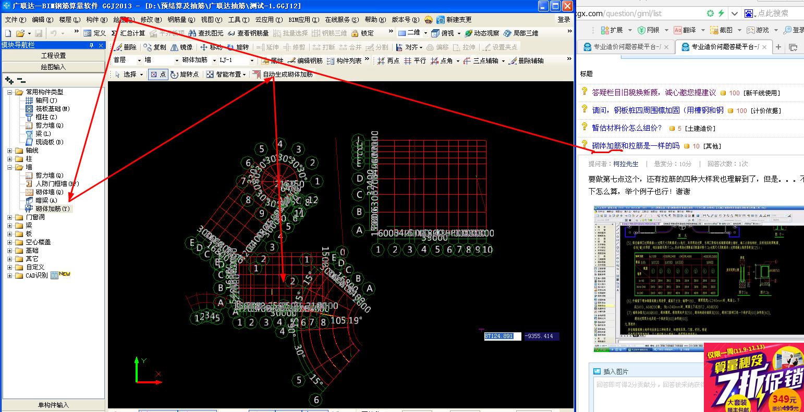Open the 楼层 menu

coord(69,19)
